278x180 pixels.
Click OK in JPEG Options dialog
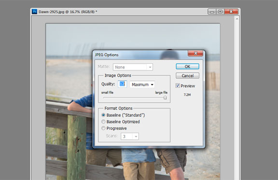tap(187, 67)
